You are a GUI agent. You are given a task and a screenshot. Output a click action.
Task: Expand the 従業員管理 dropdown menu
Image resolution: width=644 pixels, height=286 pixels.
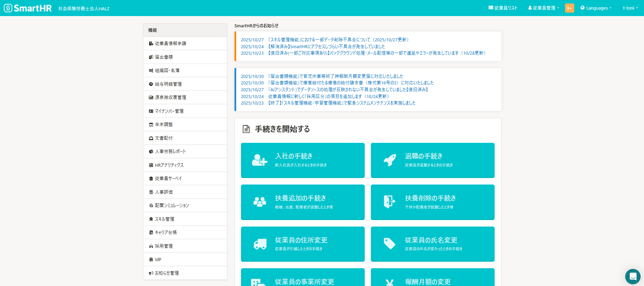(544, 8)
